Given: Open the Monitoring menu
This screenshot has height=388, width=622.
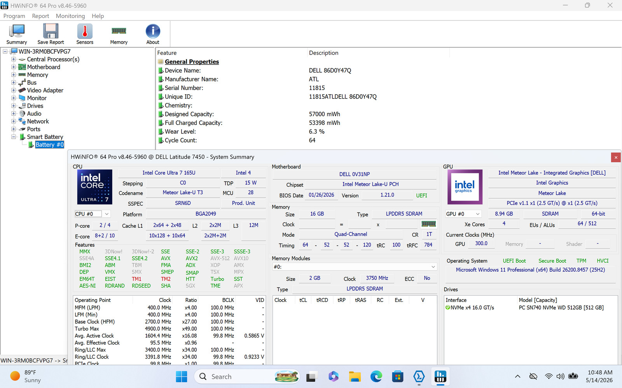Looking at the screenshot, I should (x=70, y=16).
